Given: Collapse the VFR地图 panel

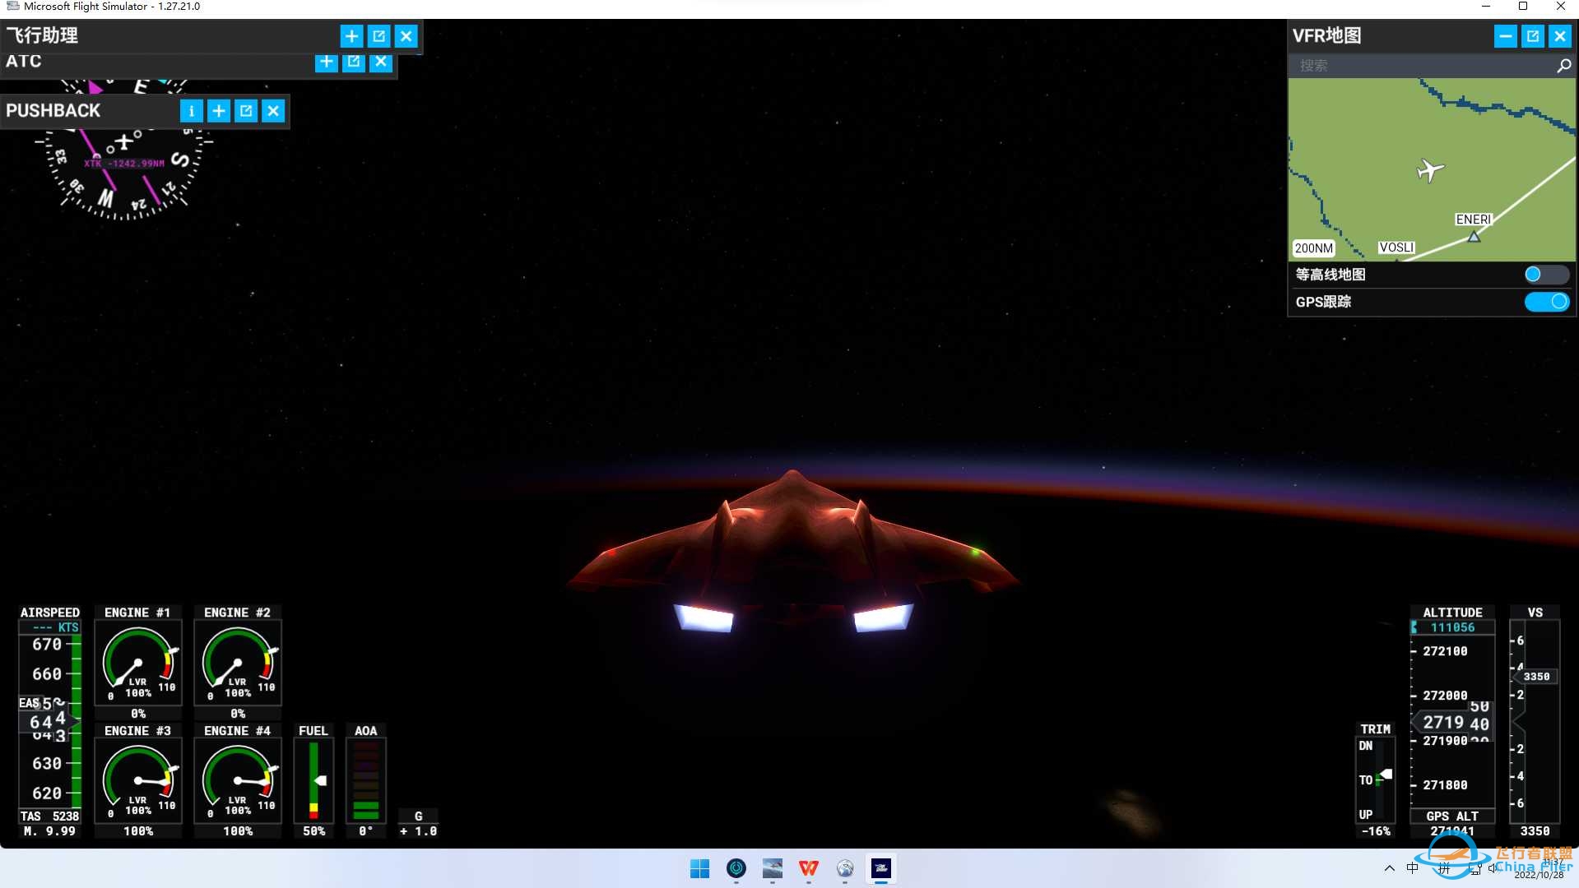Looking at the screenshot, I should point(1505,36).
